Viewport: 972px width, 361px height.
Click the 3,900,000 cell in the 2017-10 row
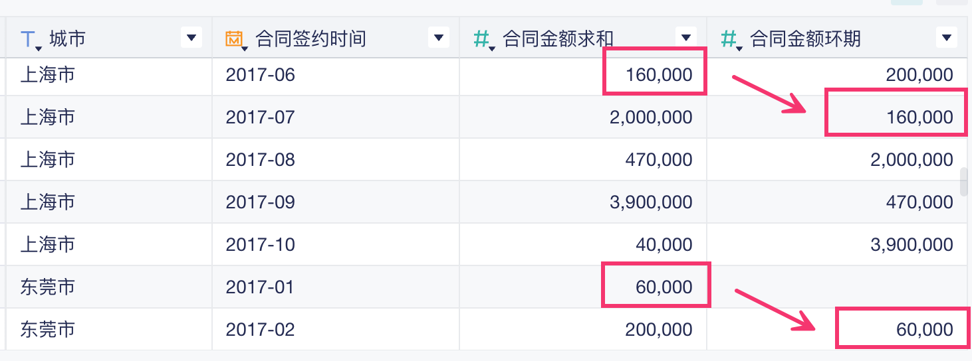click(x=911, y=245)
